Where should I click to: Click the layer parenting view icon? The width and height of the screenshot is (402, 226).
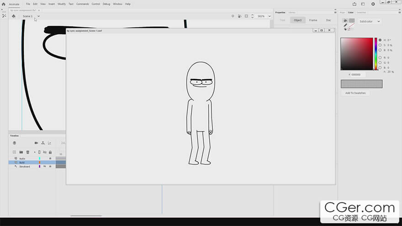[43, 143]
